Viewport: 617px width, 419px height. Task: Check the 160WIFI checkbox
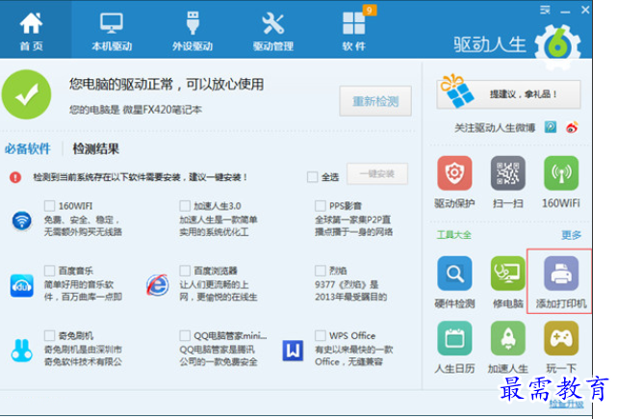point(50,205)
